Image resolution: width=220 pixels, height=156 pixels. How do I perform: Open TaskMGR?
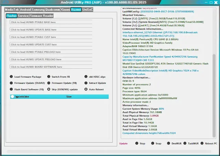click(191, 143)
